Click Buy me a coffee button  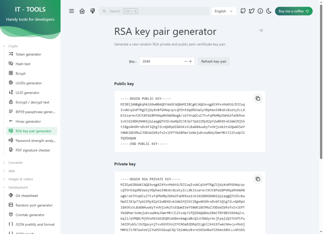point(294,11)
